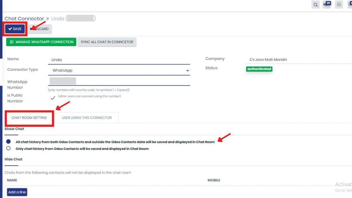The height and width of the screenshot is (198, 352).
Task: Sort hide-chat list by MOBILE column
Action: (x=214, y=180)
